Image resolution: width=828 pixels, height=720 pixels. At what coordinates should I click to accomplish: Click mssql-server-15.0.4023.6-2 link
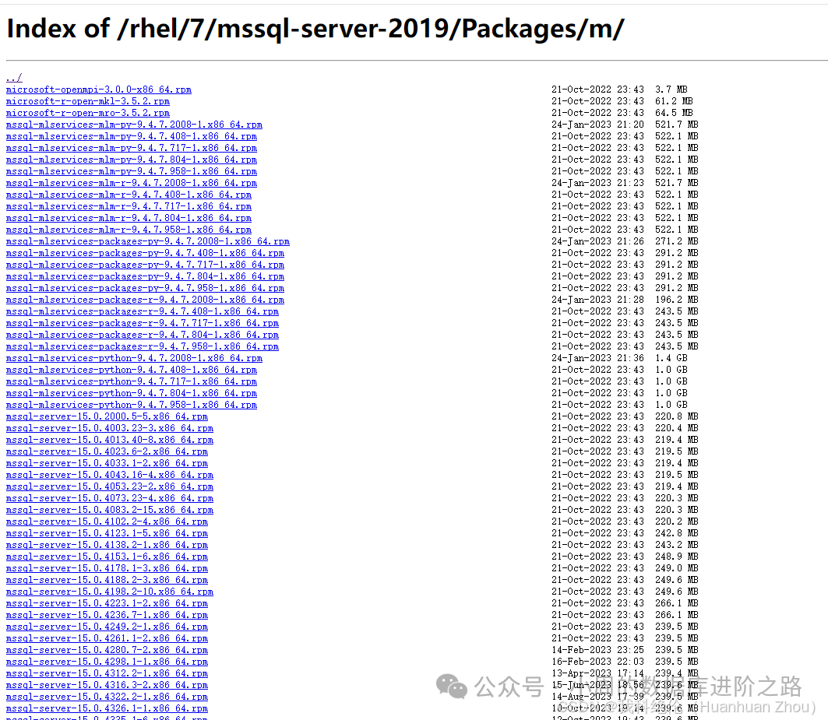107,451
